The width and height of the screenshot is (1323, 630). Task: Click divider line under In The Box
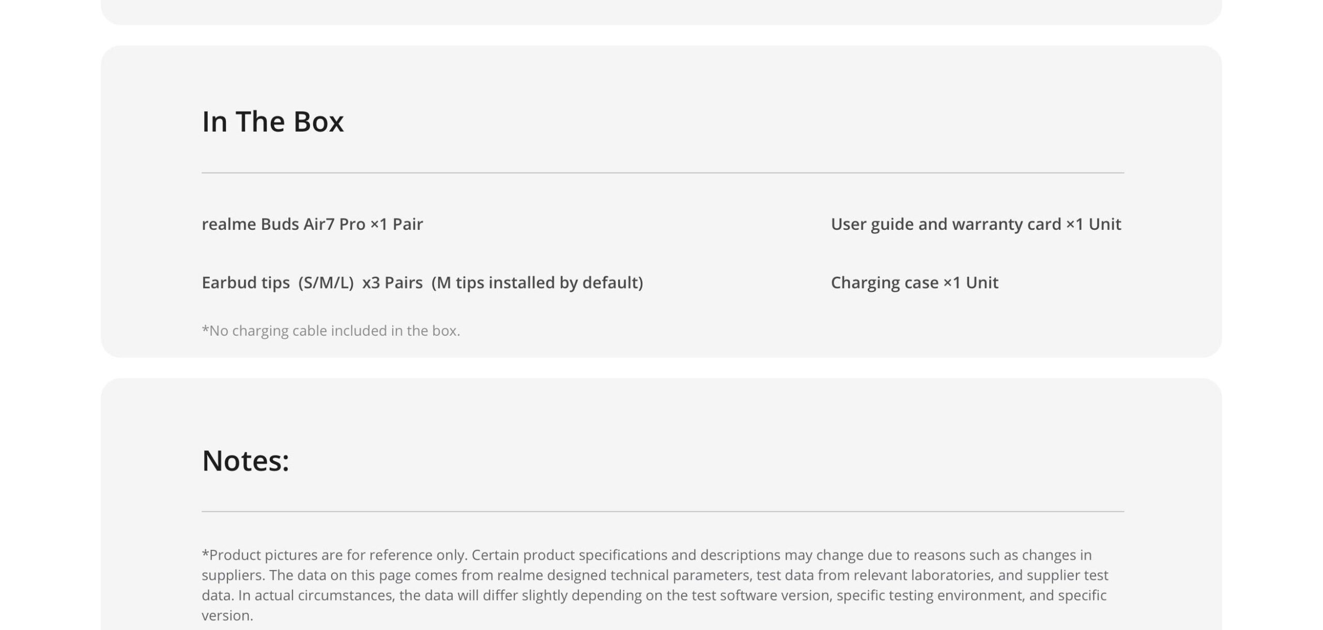click(663, 172)
